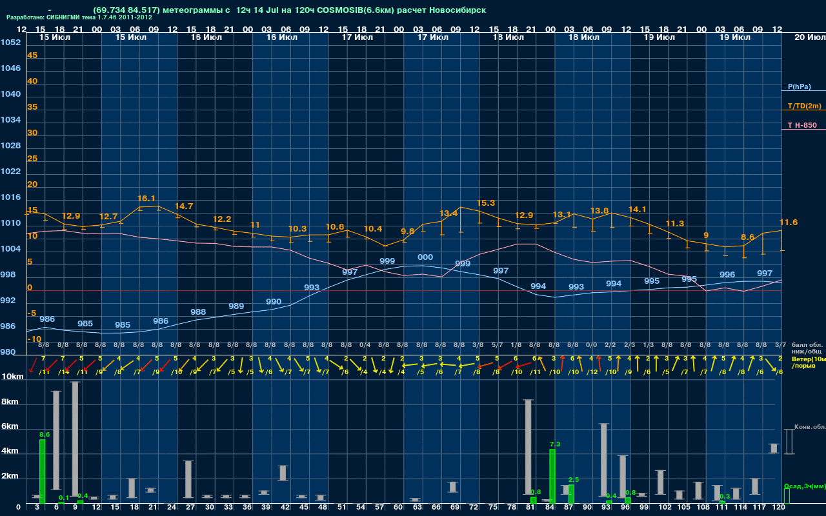Click forecast hour 120 on the bottom axis
Image resolution: width=826 pixels, height=516 pixels.
click(779, 508)
